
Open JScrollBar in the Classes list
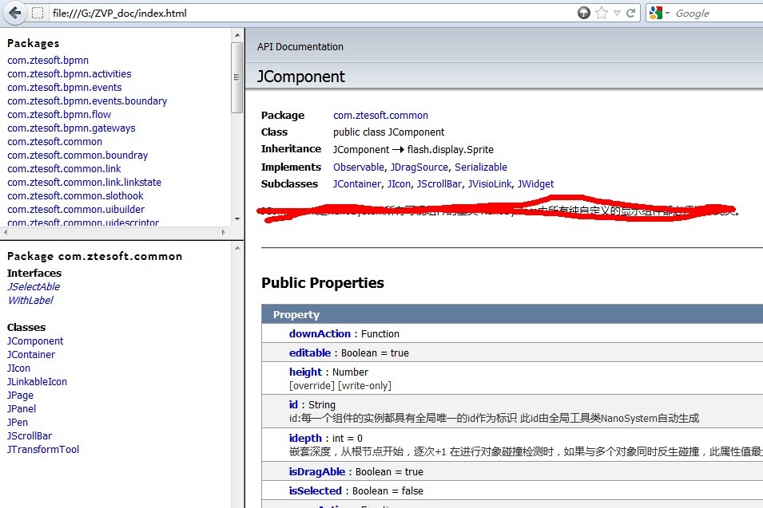click(30, 436)
